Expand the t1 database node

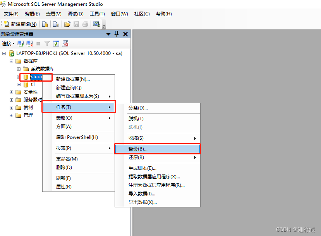point(19,84)
